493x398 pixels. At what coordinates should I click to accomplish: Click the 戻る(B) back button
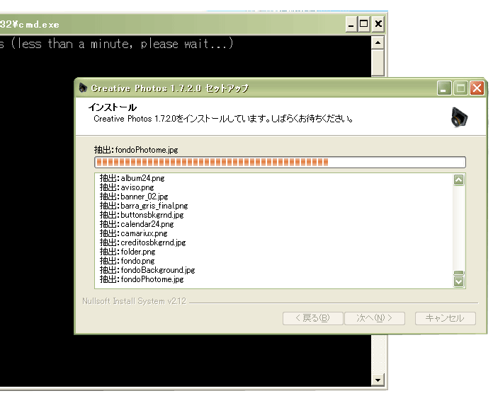[313, 318]
